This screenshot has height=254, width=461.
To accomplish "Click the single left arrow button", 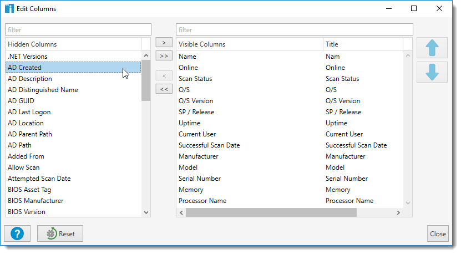I will pyautogui.click(x=164, y=75).
